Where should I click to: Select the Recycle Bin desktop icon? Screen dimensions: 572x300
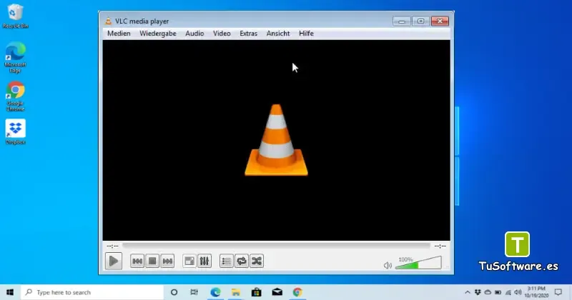[x=15, y=16]
